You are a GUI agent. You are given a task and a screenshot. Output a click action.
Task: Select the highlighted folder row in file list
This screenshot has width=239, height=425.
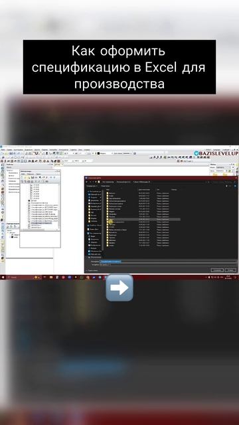[x=143, y=219]
